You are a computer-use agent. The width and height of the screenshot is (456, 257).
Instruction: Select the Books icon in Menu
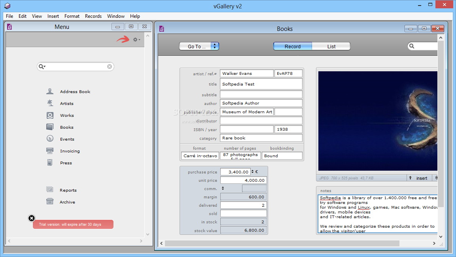point(50,127)
